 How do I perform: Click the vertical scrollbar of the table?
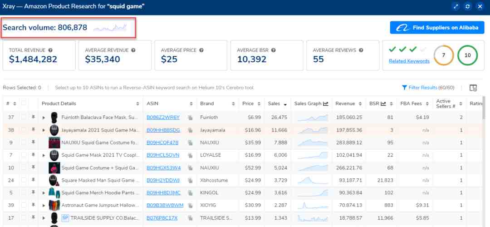(x=484, y=108)
